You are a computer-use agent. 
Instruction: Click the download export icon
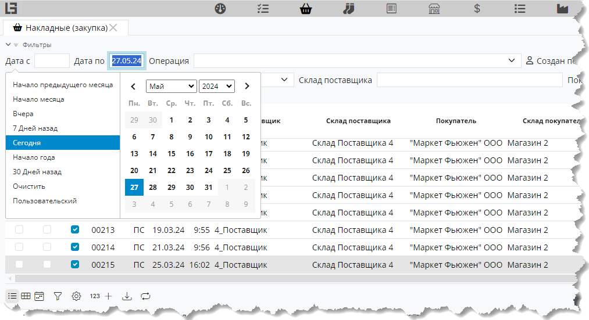tap(127, 296)
